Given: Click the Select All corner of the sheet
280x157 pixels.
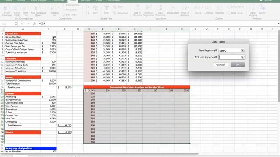Looking at the screenshot, I should point(3,29).
